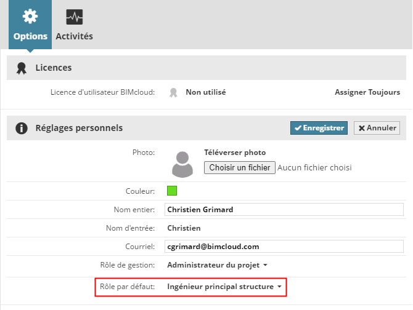Click the Options gear icon

[x=30, y=17]
